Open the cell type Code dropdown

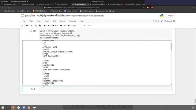click(x=78, y=26)
